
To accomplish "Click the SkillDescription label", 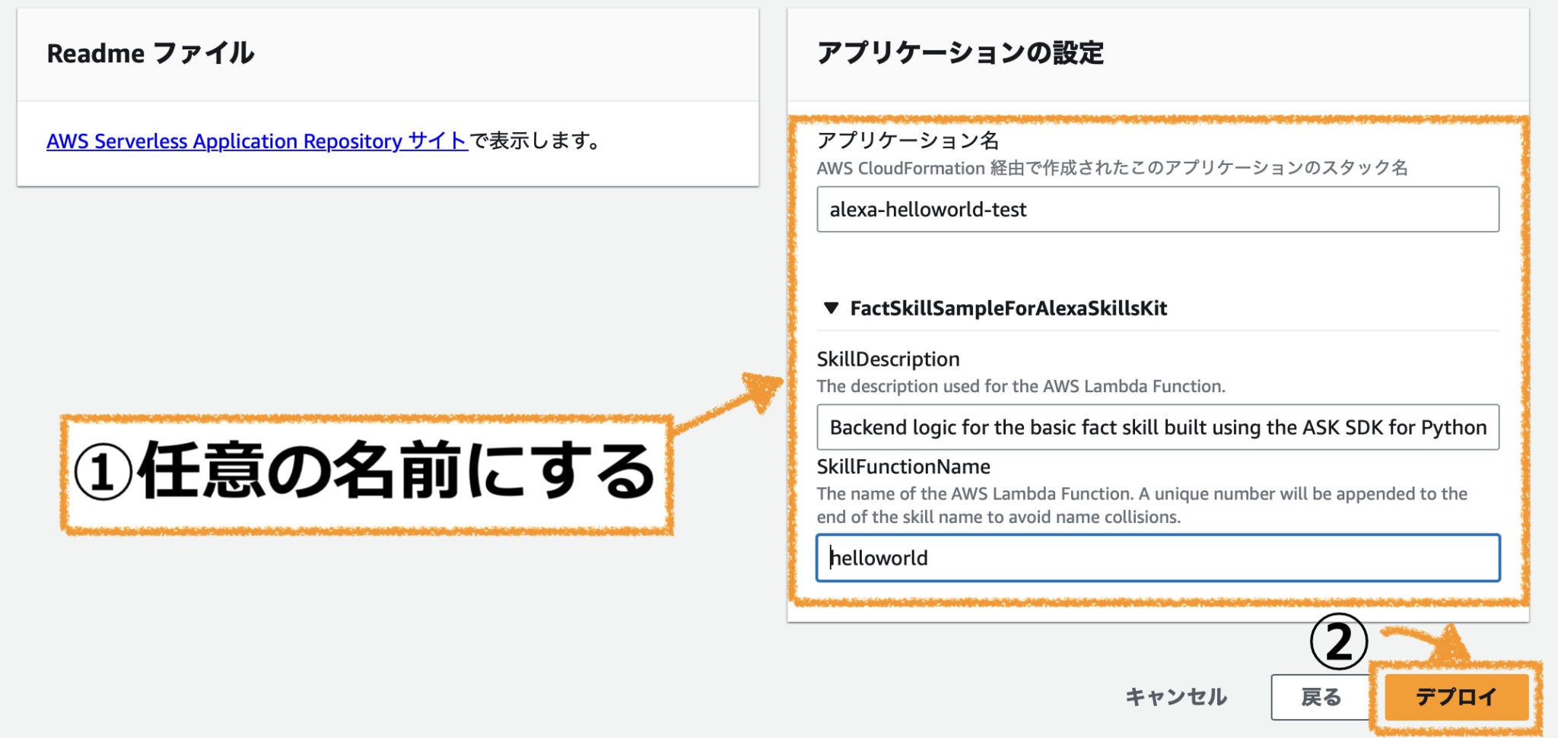I will click(x=887, y=358).
